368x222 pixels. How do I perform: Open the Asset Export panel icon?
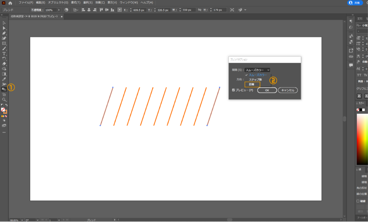351,51
